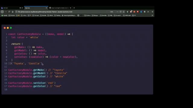Close the GitHub tab
Viewport: 193px width, 108px height.
tap(71, 8)
